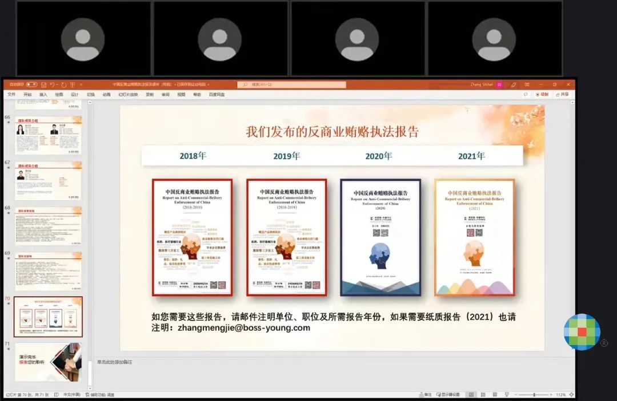Image resolution: width=617 pixels, height=401 pixels.
Task: Click the Redo icon in title bar
Action: (64, 84)
